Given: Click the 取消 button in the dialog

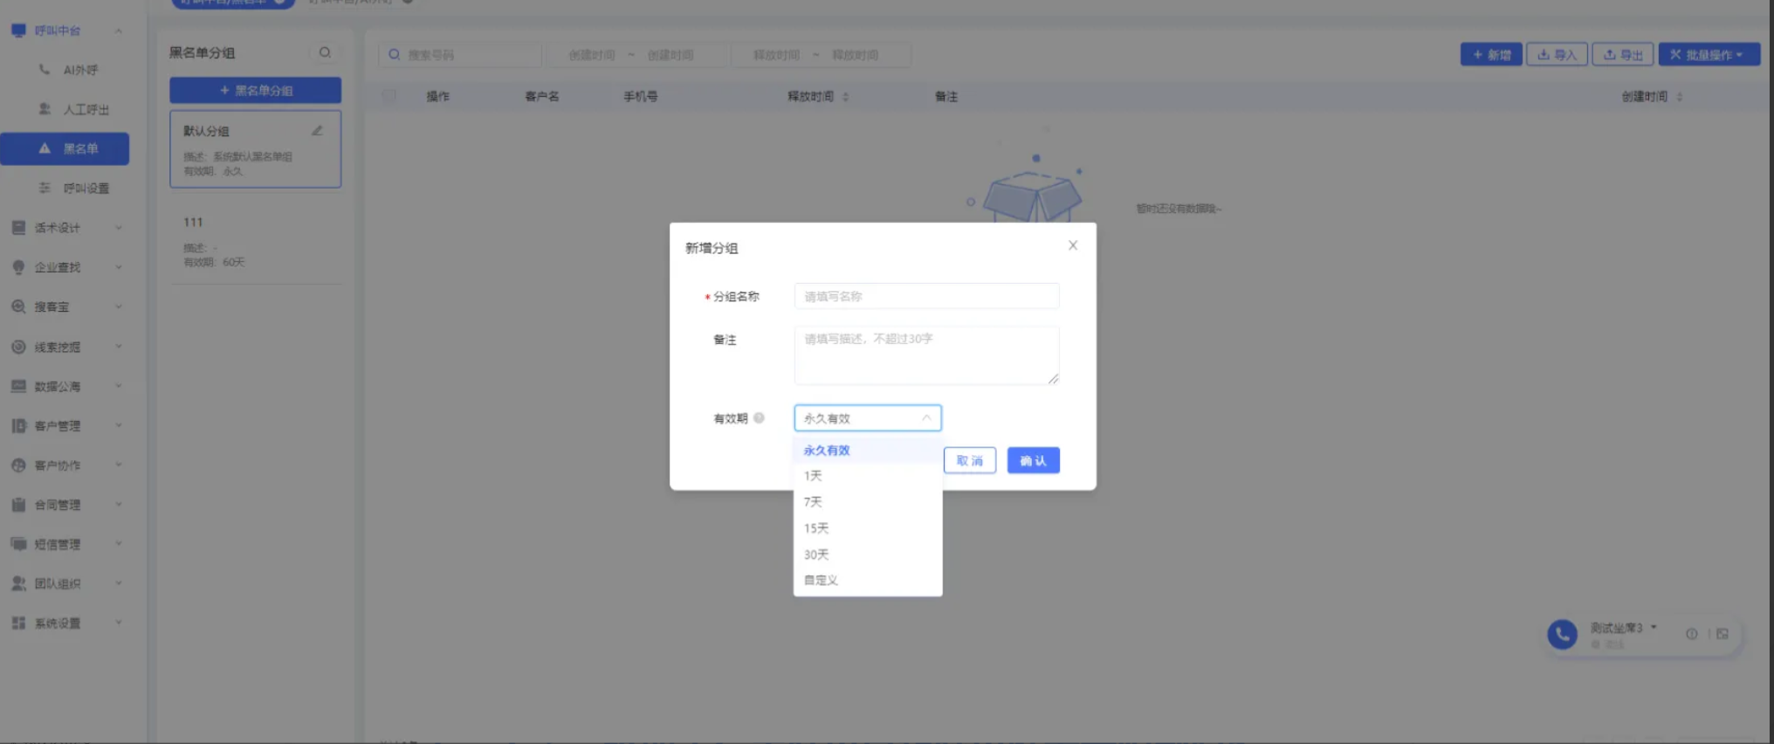Looking at the screenshot, I should pos(969,460).
